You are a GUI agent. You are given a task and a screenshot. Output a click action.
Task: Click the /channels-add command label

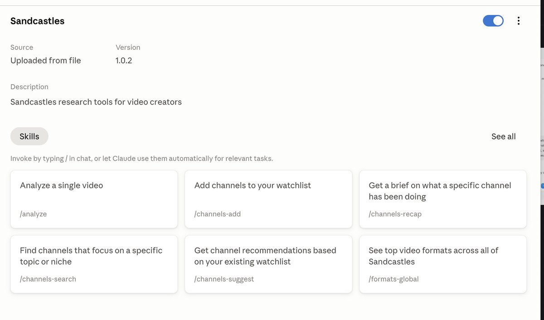point(218,214)
